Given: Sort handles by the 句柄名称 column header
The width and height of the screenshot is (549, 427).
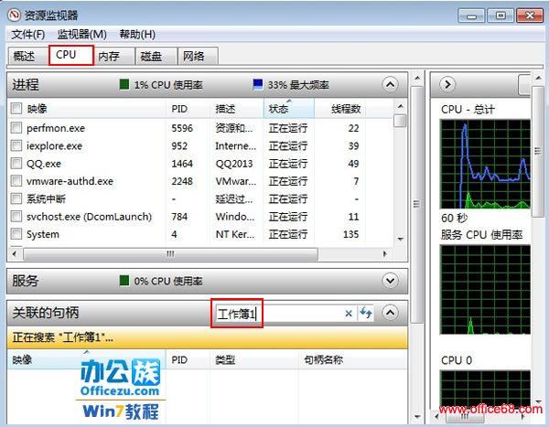Looking at the screenshot, I should 353,359.
